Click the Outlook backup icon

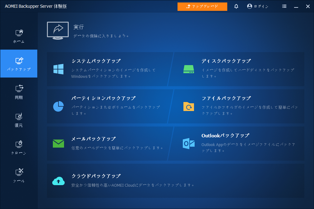[x=189, y=144]
